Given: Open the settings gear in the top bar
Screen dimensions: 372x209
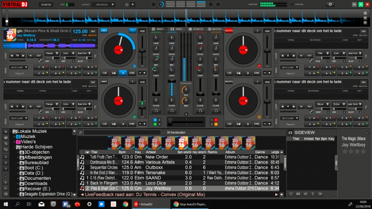Looking at the screenshot, I should [x=330, y=4].
